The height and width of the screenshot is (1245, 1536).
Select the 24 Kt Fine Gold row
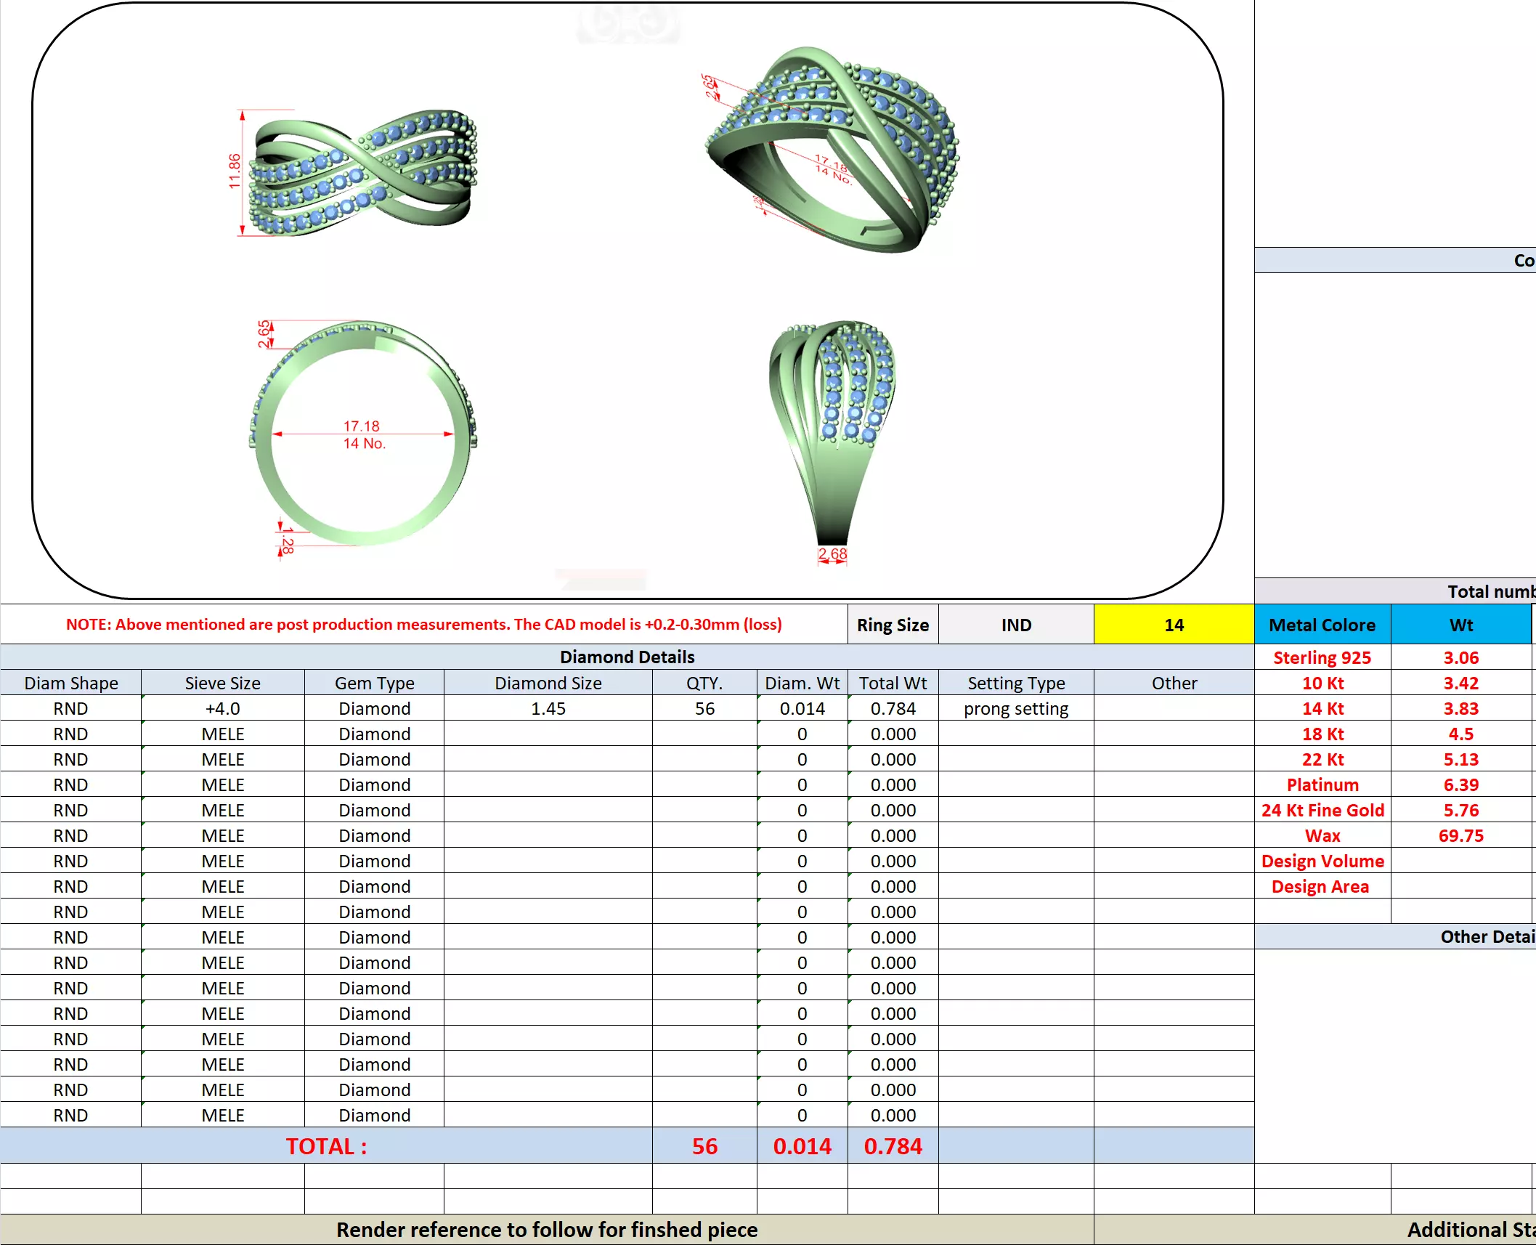[x=1322, y=810]
